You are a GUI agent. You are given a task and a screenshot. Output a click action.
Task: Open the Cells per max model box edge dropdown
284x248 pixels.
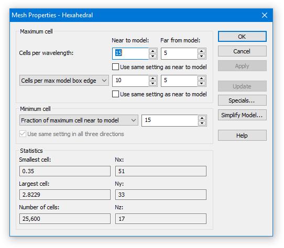tap(64, 81)
